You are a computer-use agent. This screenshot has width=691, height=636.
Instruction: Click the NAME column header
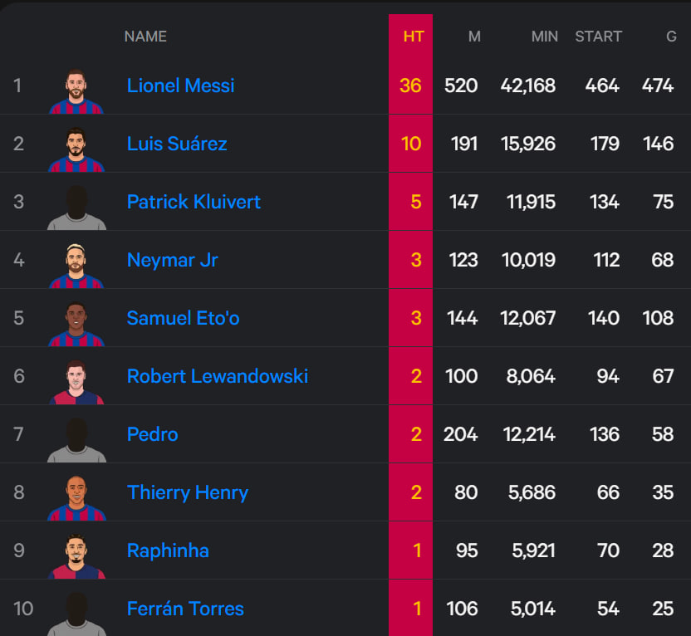145,37
